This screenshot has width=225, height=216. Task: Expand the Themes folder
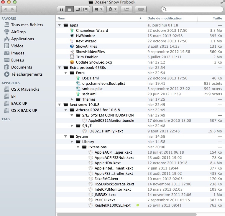click(72, 99)
